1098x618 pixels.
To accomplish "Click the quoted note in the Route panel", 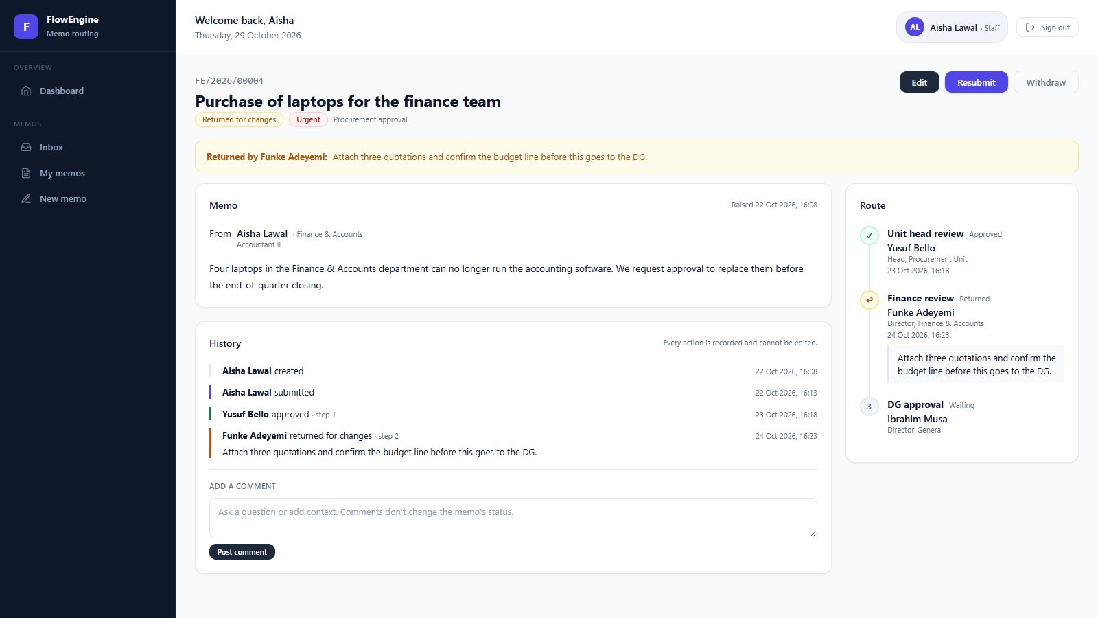I will [x=976, y=365].
